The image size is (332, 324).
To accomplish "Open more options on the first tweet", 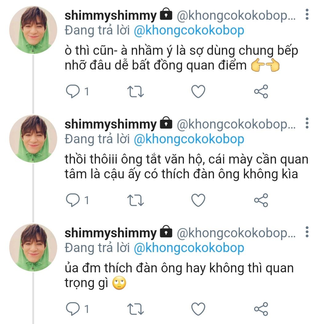I will coord(307,14).
